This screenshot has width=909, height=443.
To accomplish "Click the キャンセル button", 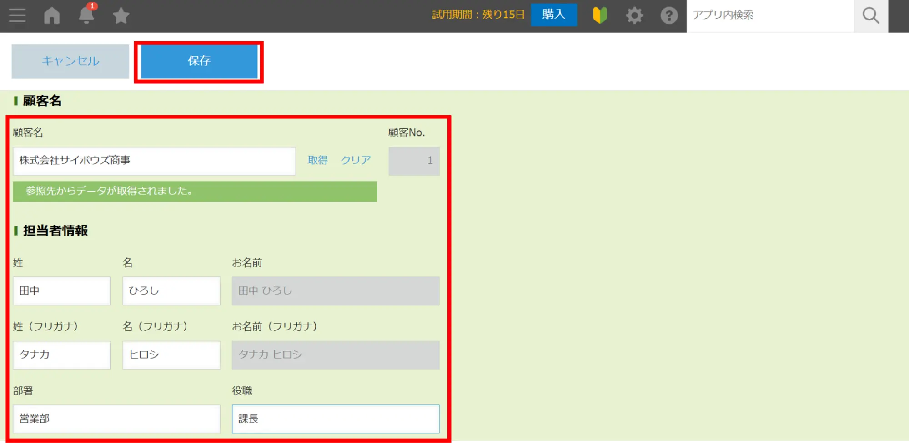I will coord(70,61).
